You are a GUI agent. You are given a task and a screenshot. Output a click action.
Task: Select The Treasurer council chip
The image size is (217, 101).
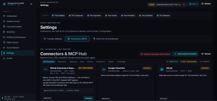point(76,15)
